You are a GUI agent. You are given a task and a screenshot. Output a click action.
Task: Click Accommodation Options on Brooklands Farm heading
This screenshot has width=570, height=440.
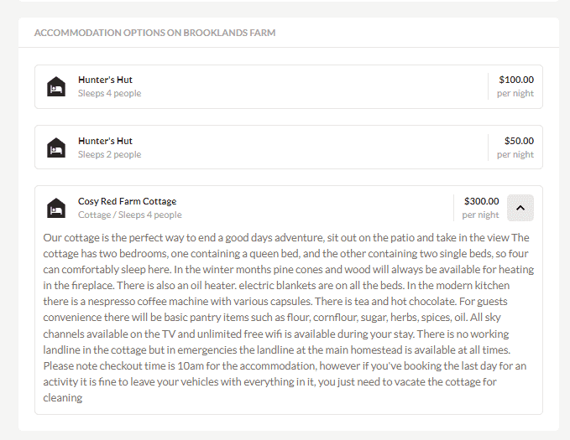154,33
